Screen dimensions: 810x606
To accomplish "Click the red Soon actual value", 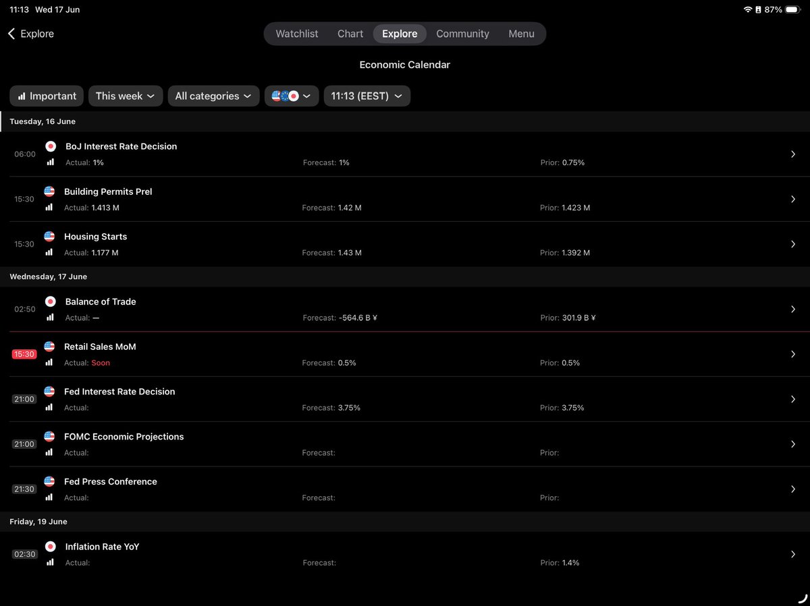I will tap(101, 363).
